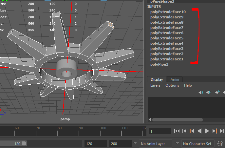Step back to previous keyframe
Image resolution: width=225 pixels, height=148 pixels.
(x=192, y=131)
